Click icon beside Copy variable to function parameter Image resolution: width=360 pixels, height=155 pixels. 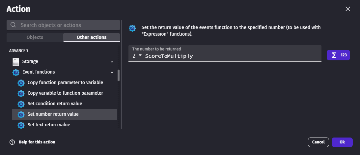point(21,93)
